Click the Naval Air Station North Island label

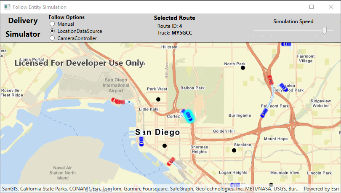point(62,173)
